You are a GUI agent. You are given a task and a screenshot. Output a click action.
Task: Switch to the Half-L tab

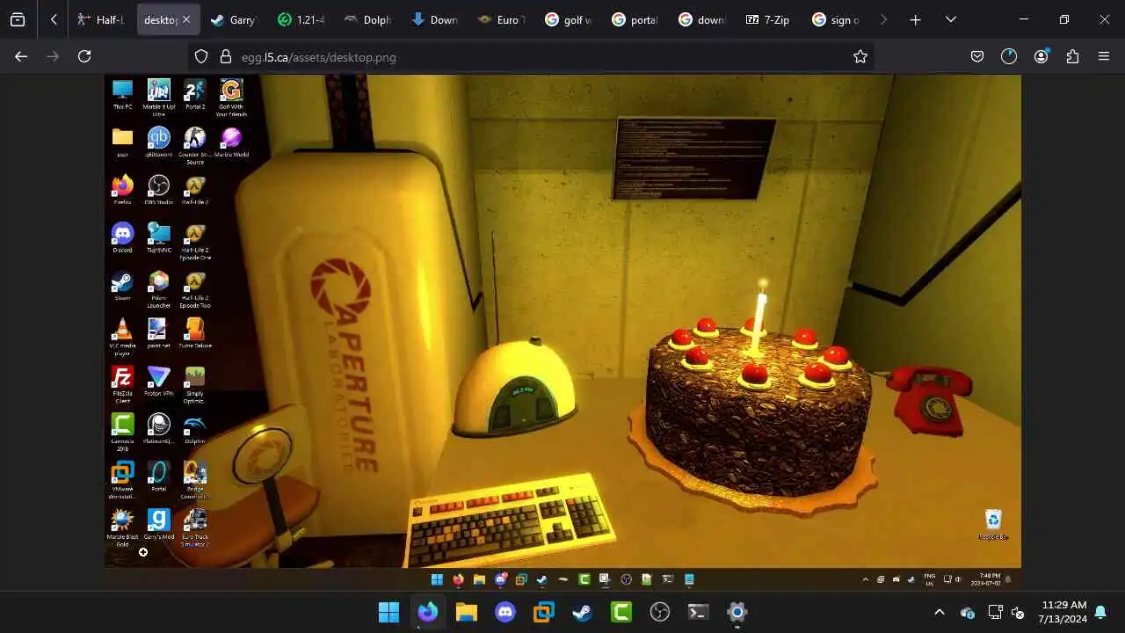point(101,19)
